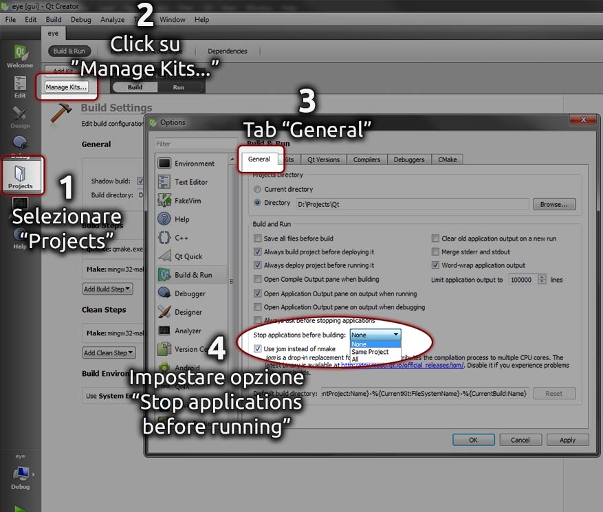
Task: Choose All in the stop applications list
Action: [375, 359]
